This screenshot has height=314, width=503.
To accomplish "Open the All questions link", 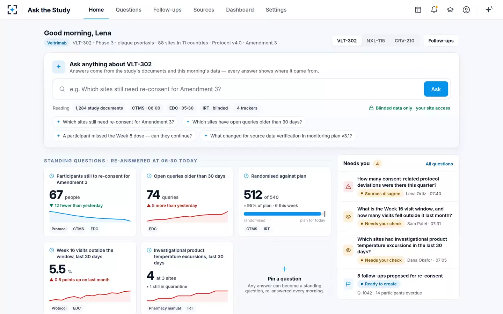I will [x=439, y=164].
